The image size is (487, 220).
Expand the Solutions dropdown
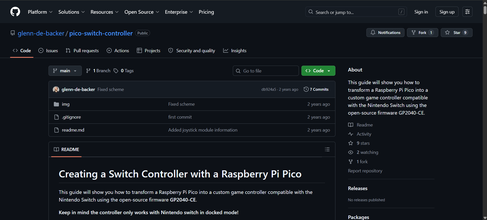(x=71, y=12)
